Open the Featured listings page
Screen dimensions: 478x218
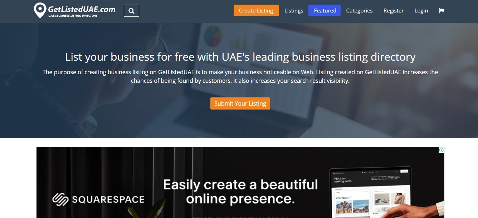tap(325, 10)
